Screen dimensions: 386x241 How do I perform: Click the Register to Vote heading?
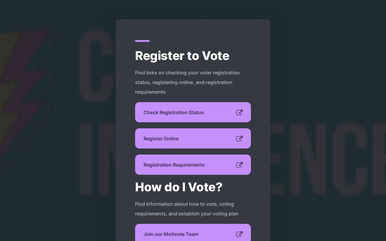click(x=182, y=56)
